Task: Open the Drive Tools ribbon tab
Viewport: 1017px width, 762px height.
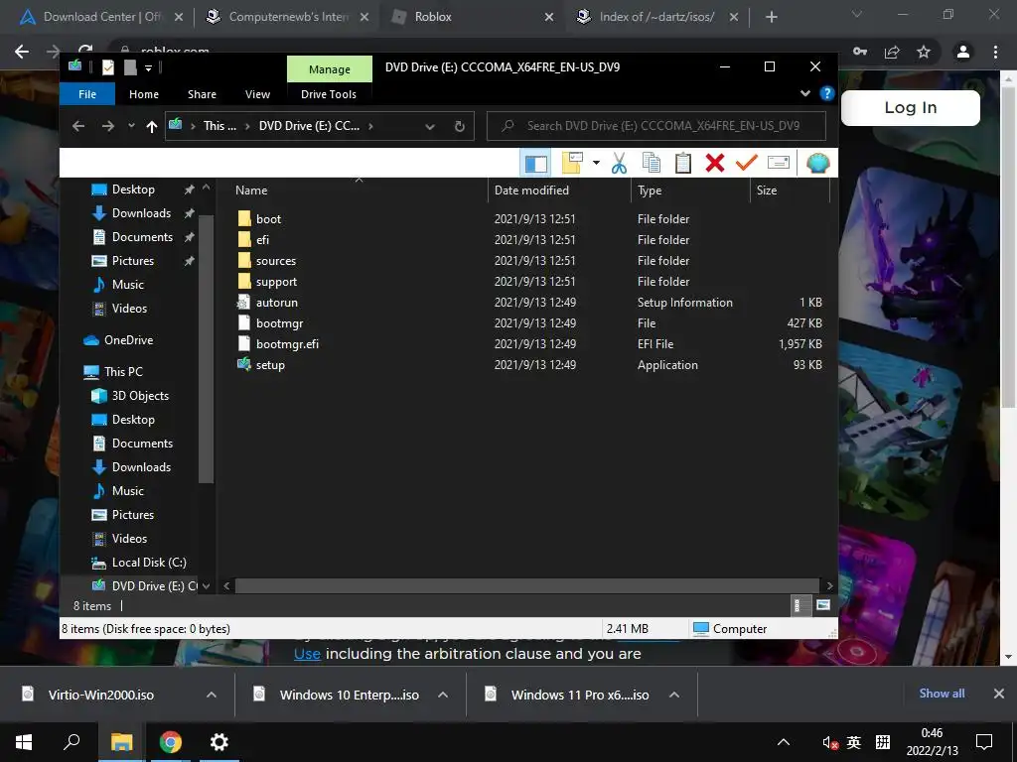Action: click(x=329, y=94)
